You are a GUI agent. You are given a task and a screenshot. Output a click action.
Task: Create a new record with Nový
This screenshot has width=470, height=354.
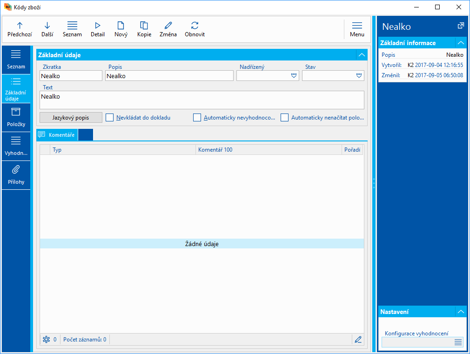pyautogui.click(x=121, y=29)
